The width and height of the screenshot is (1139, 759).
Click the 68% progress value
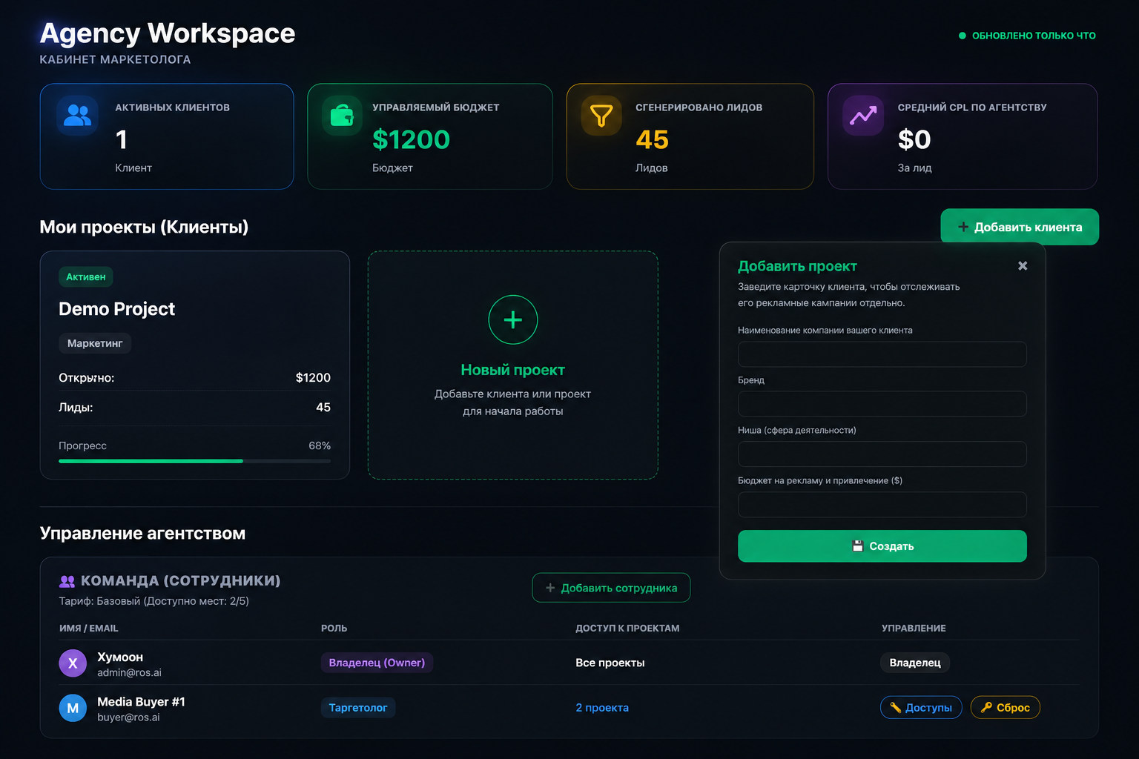coord(320,445)
